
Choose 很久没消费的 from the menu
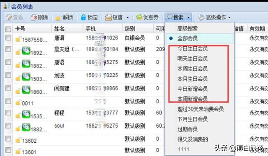193,139
